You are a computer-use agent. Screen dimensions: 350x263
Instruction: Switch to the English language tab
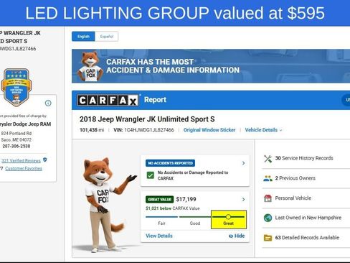click(83, 37)
